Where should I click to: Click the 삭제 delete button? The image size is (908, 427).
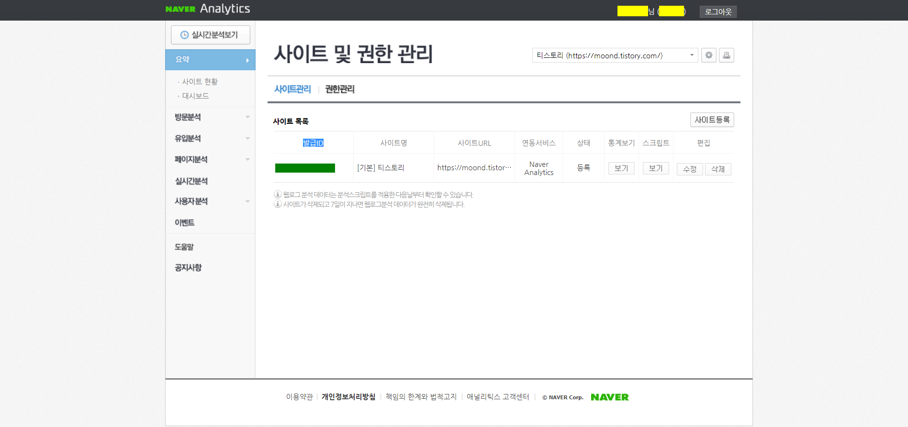(718, 169)
